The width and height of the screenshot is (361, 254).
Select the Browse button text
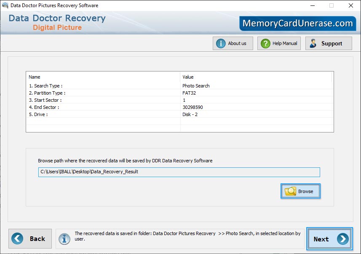305,191
